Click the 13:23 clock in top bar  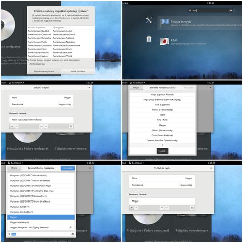click(x=211, y=163)
